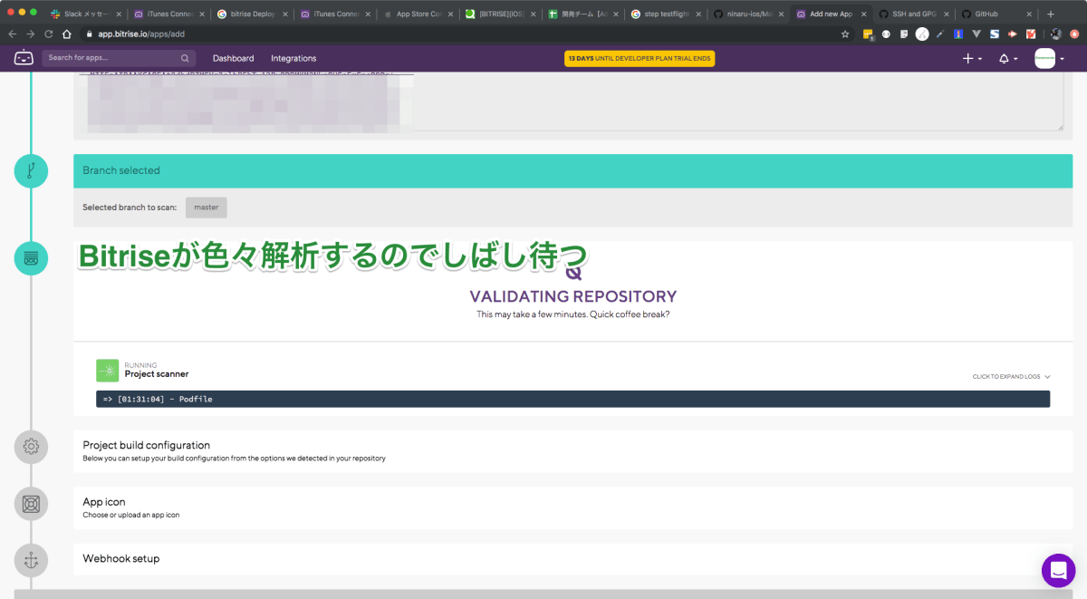The height and width of the screenshot is (599, 1087).
Task: Collapse the Branch selected header
Action: 572,170
